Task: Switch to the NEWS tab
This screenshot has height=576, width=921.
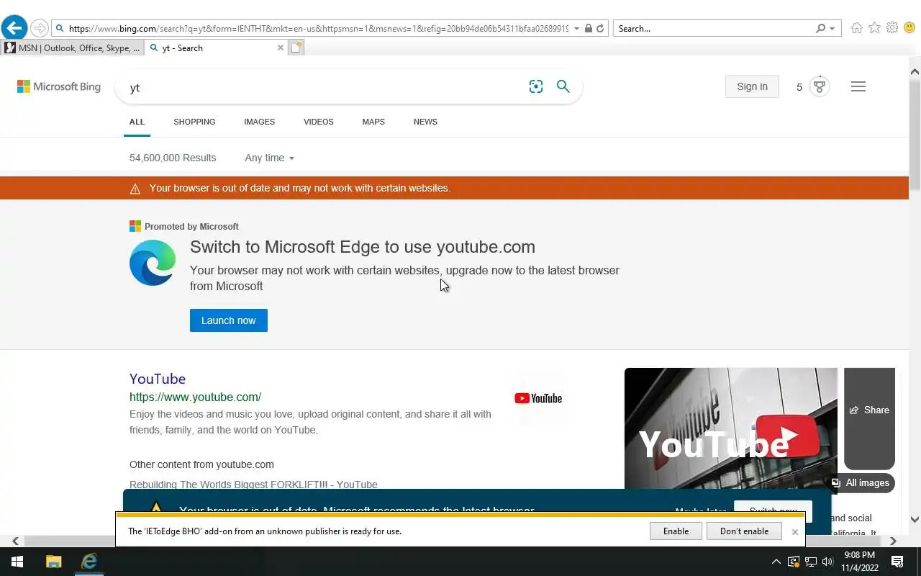Action: point(425,122)
